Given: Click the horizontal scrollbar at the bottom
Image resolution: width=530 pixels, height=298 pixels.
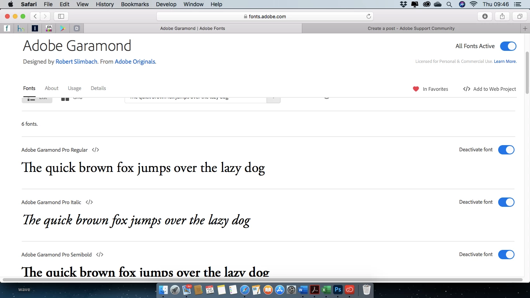Looking at the screenshot, I should (x=263, y=280).
